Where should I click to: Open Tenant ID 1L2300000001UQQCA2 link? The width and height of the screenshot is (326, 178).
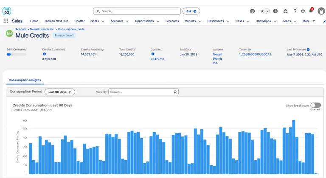click(x=255, y=54)
